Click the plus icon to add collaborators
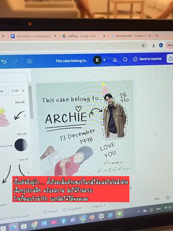Image resolution: width=173 pixels, height=231 pixels. pyautogui.click(x=104, y=60)
